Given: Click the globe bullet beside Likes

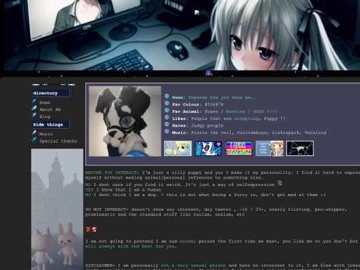Looking at the screenshot, I should click(x=167, y=117).
